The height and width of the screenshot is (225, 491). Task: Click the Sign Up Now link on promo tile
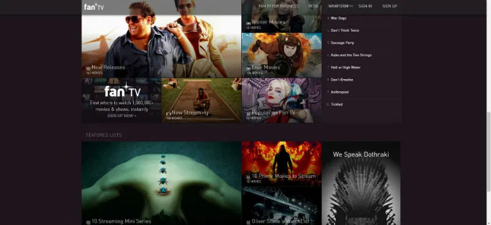click(122, 115)
